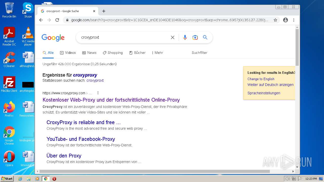The width and height of the screenshot is (324, 182).
Task: Click Weiter auf Deutsch anzeigen
Action: pos(271,85)
